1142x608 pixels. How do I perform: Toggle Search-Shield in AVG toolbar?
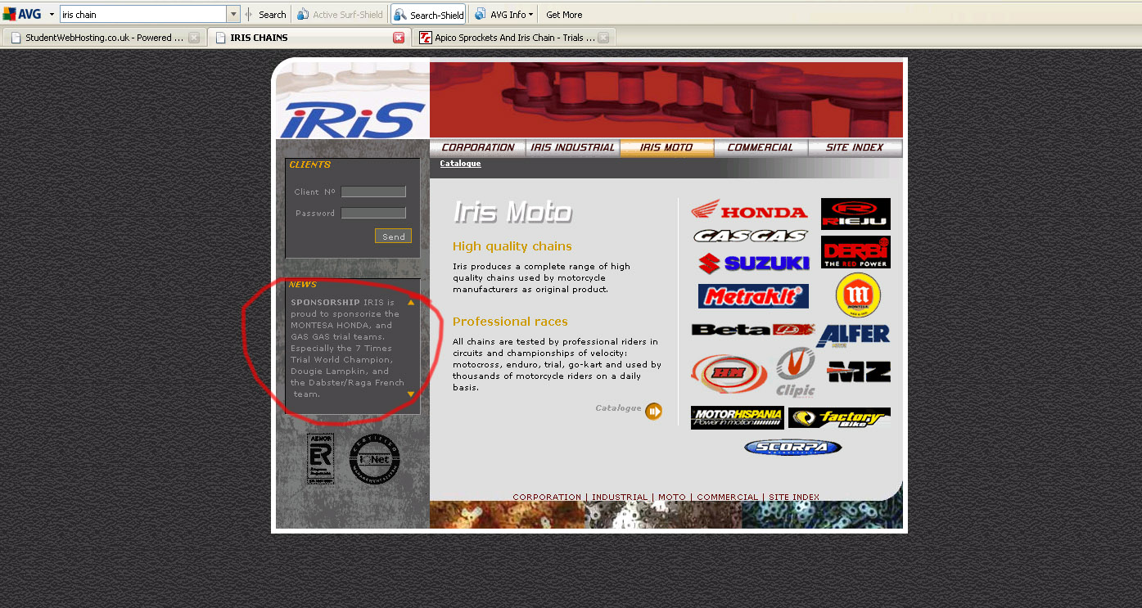coord(428,15)
